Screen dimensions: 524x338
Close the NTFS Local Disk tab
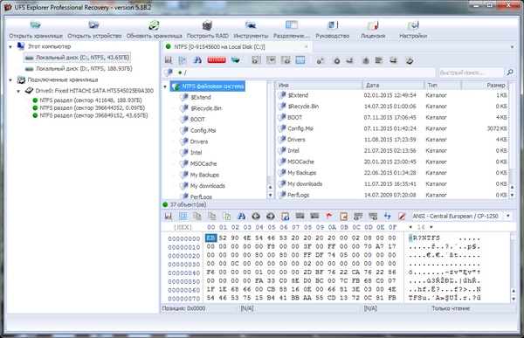point(307,47)
